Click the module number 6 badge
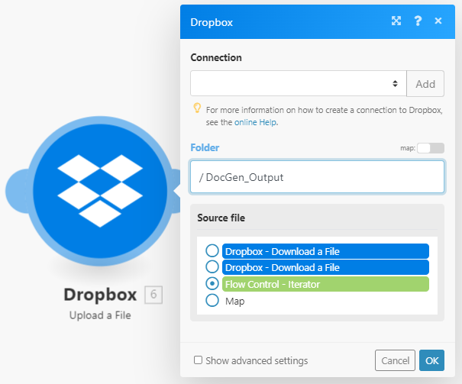 point(153,294)
